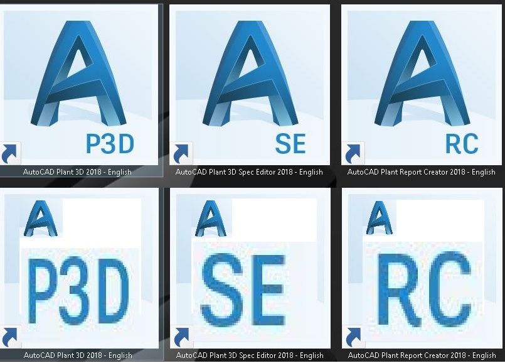Click shortcut arrow on enlarged RC icon
This screenshot has width=505, height=363.
[x=354, y=337]
